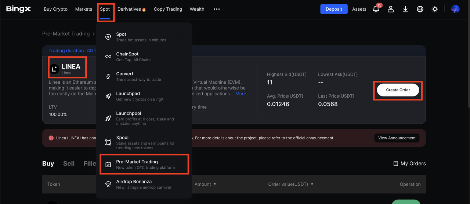
Task: Toggle the light/dark theme sun icon
Action: pos(435,9)
